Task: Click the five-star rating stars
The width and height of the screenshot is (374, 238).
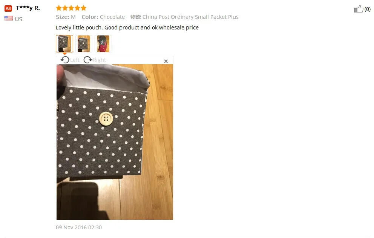Action: pyautogui.click(x=71, y=8)
